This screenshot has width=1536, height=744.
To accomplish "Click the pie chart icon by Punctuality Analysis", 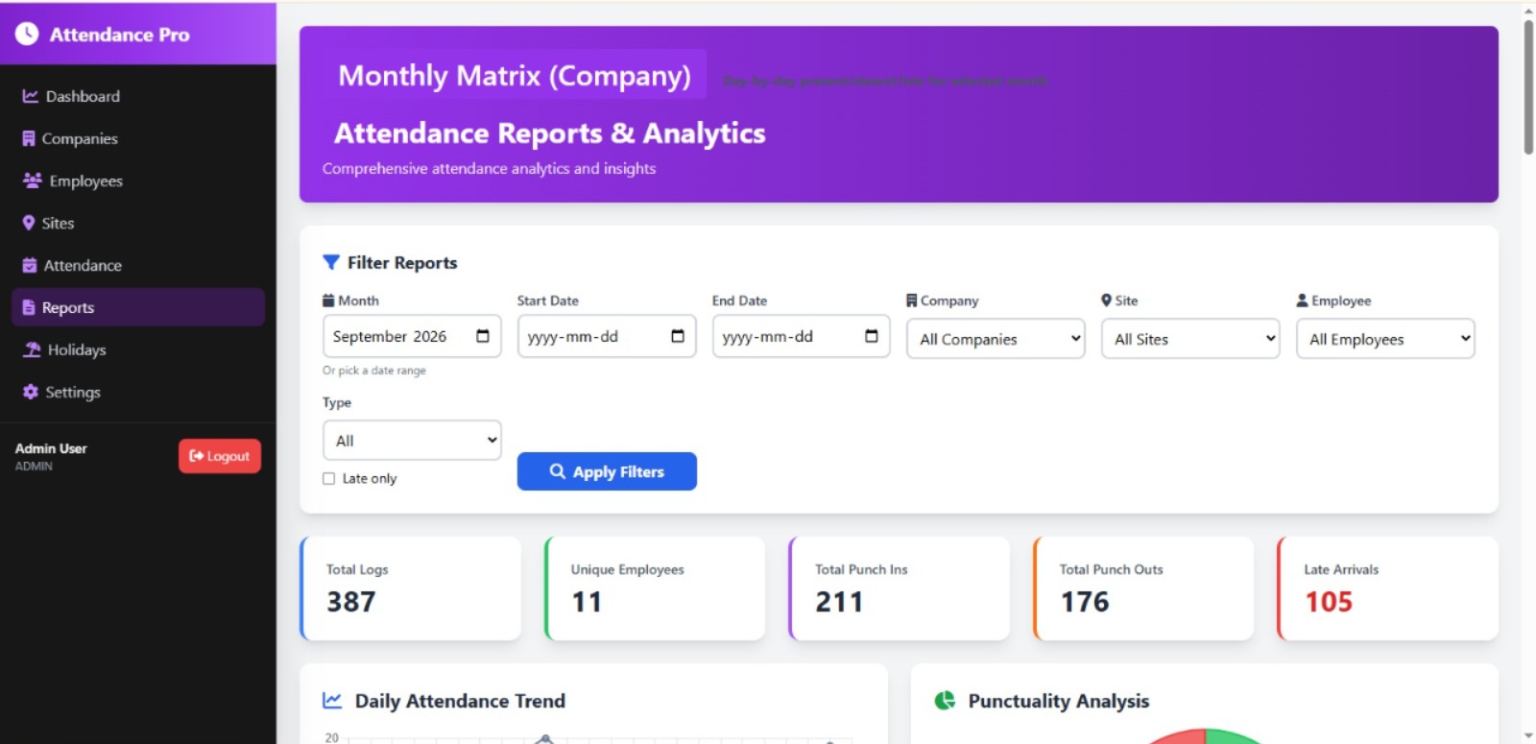I will click(945, 700).
